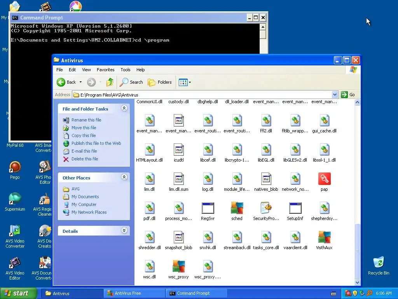The height and width of the screenshot is (299, 398).
Task: Open the File menu
Action: (x=59, y=70)
